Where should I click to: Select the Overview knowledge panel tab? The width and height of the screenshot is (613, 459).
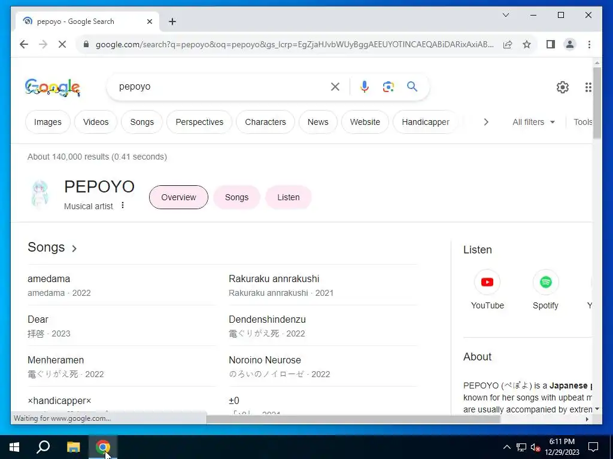[178, 197]
